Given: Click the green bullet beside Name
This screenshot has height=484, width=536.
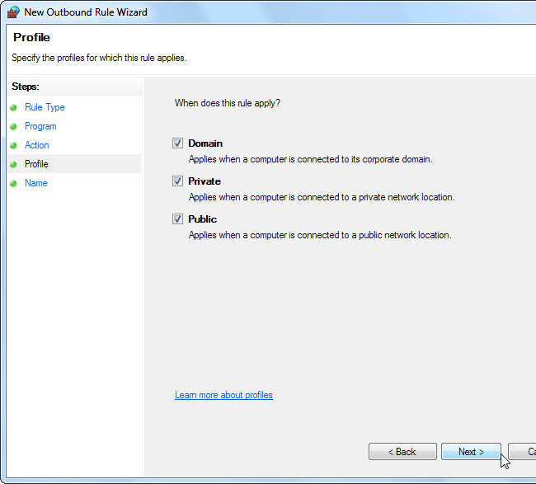Looking at the screenshot, I should pos(13,183).
